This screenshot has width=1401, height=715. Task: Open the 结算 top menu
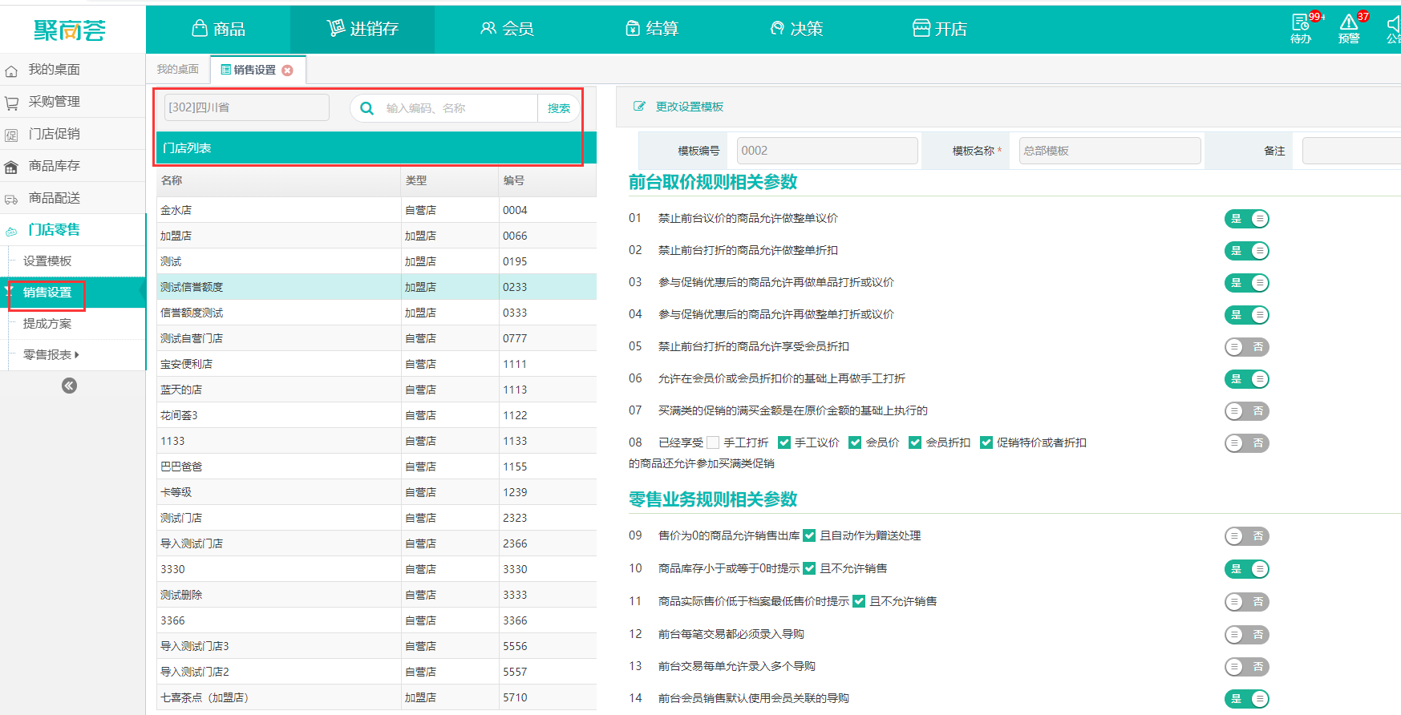pos(651,29)
